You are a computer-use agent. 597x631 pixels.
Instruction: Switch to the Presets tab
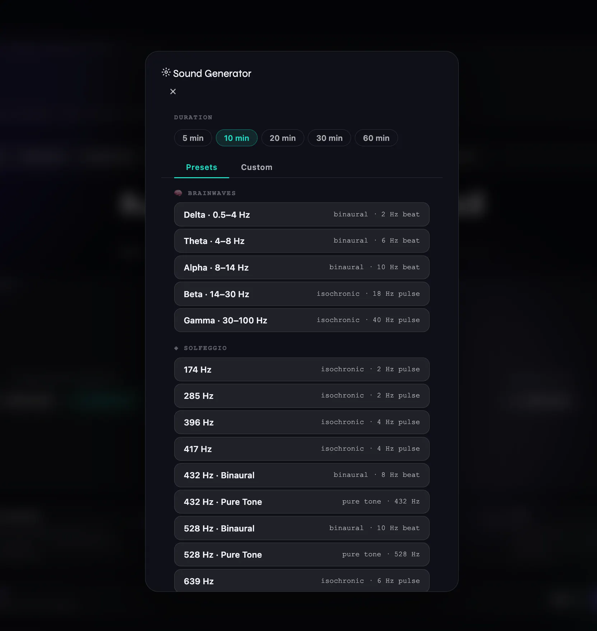[202, 167]
